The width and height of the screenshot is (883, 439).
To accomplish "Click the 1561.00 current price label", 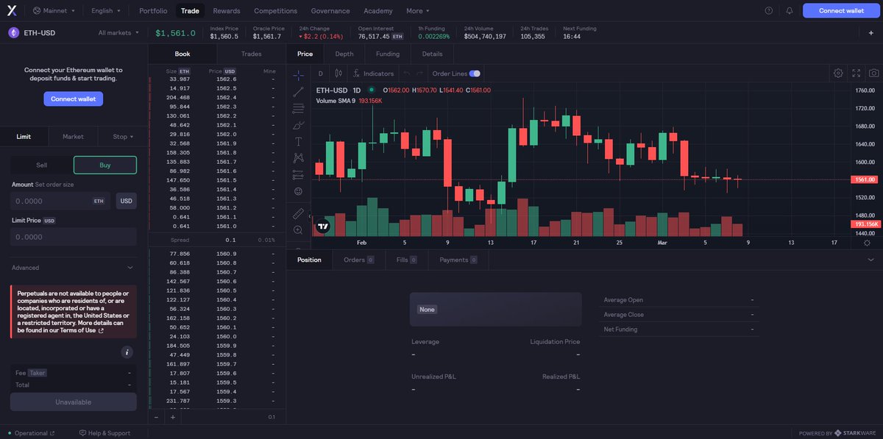I will [x=865, y=179].
